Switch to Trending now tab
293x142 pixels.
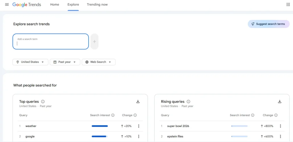click(97, 5)
